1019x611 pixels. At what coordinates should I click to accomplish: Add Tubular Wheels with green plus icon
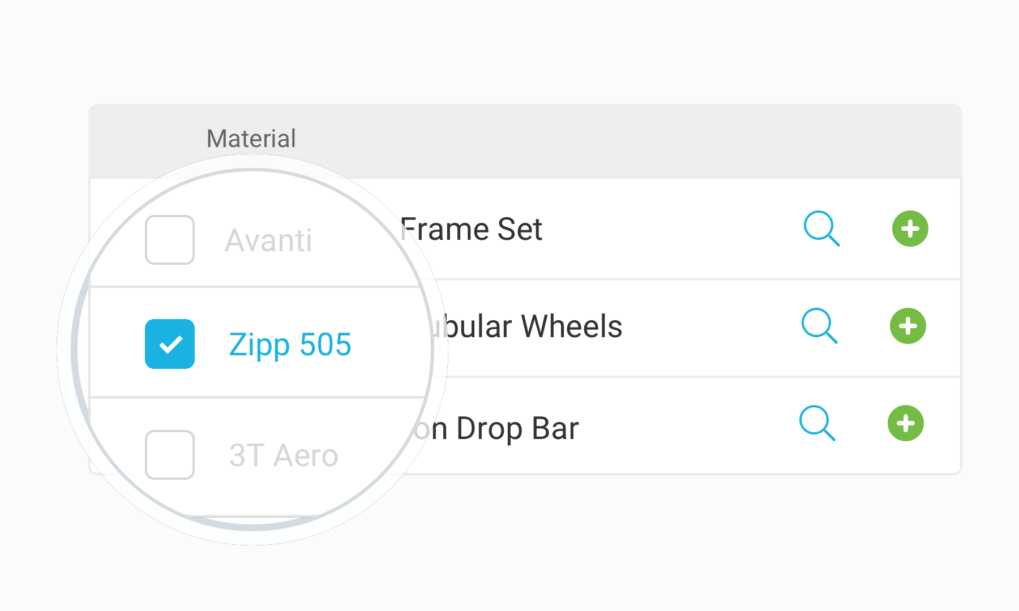[x=907, y=326]
